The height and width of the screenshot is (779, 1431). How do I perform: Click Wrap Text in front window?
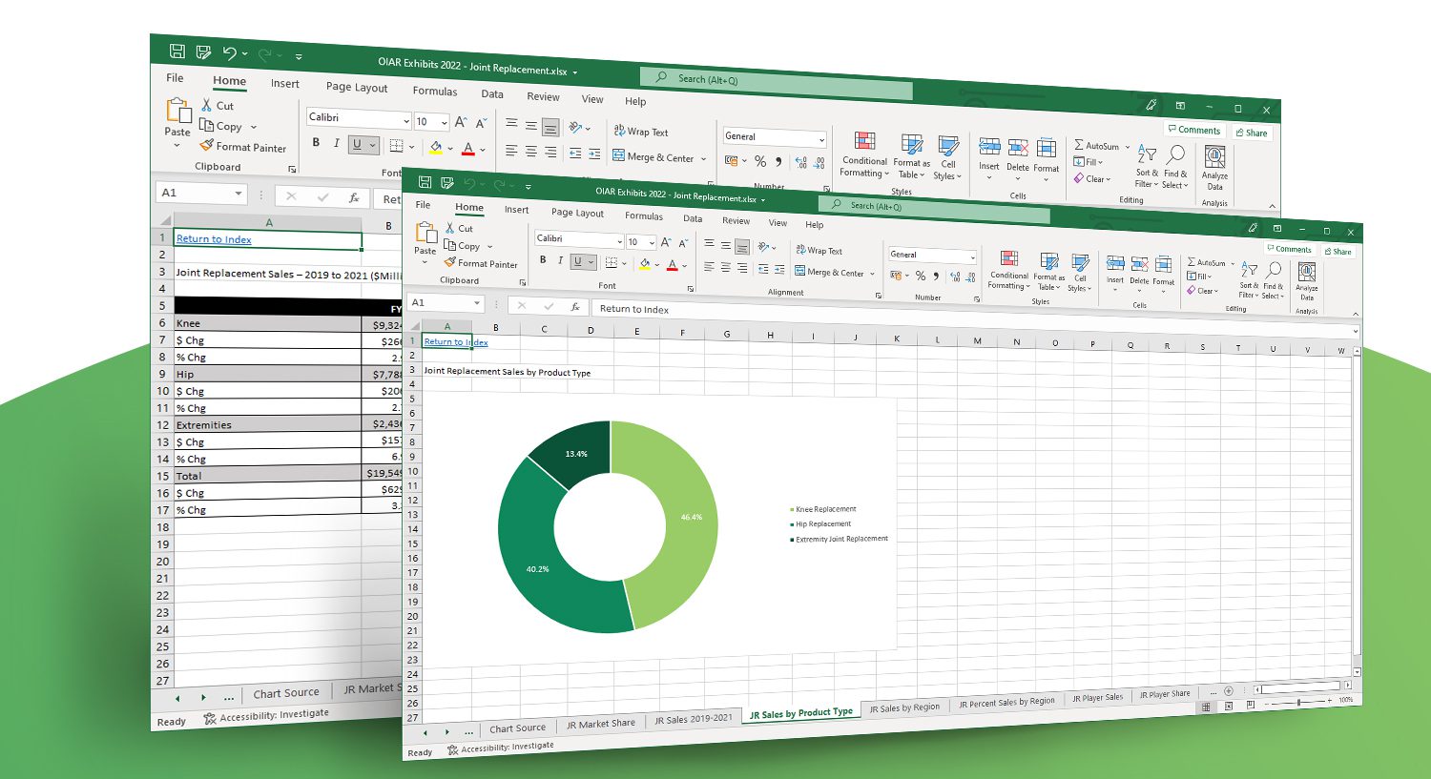point(819,250)
